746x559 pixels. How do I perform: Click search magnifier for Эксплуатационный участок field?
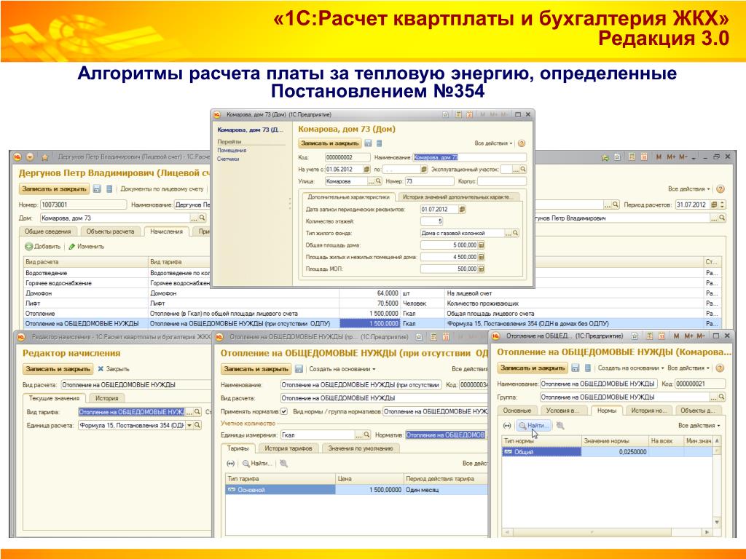pyautogui.click(x=523, y=169)
